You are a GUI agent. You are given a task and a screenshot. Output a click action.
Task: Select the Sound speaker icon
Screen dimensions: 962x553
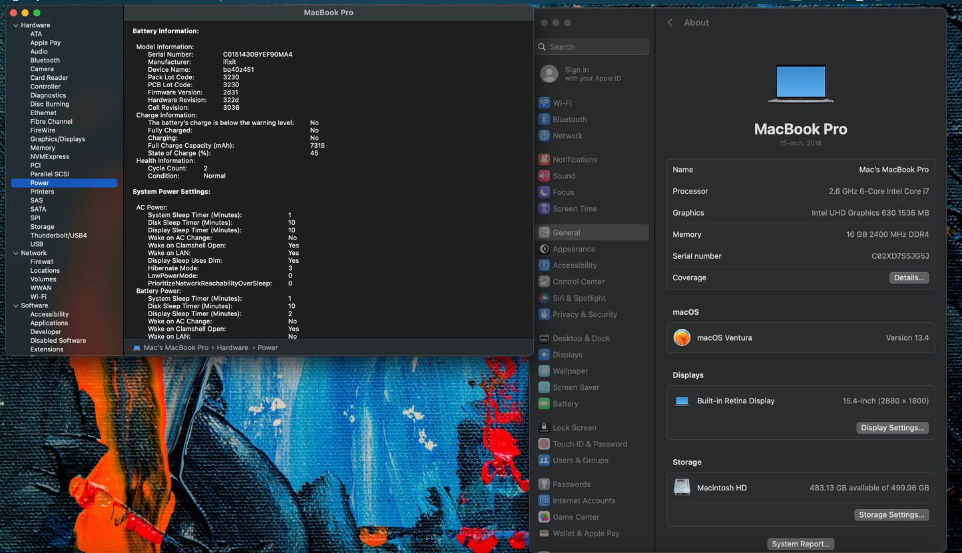544,176
